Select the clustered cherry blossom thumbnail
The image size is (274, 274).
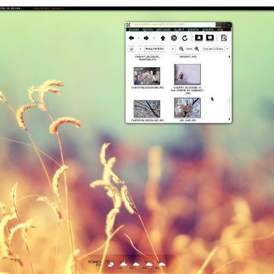[x=147, y=76]
